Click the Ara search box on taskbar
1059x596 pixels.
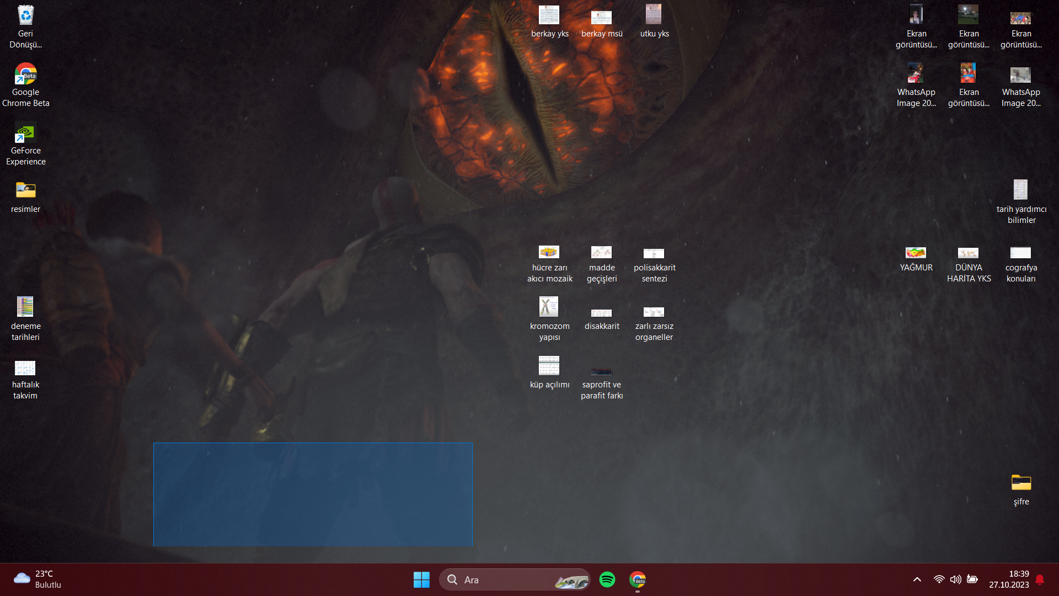coord(515,579)
